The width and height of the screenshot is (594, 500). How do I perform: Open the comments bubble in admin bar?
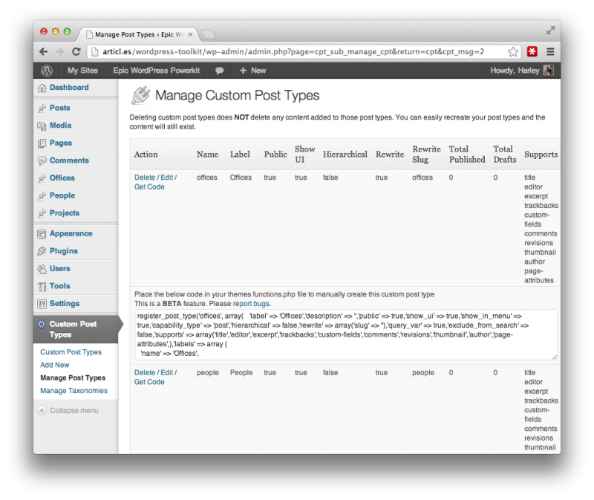pos(219,71)
